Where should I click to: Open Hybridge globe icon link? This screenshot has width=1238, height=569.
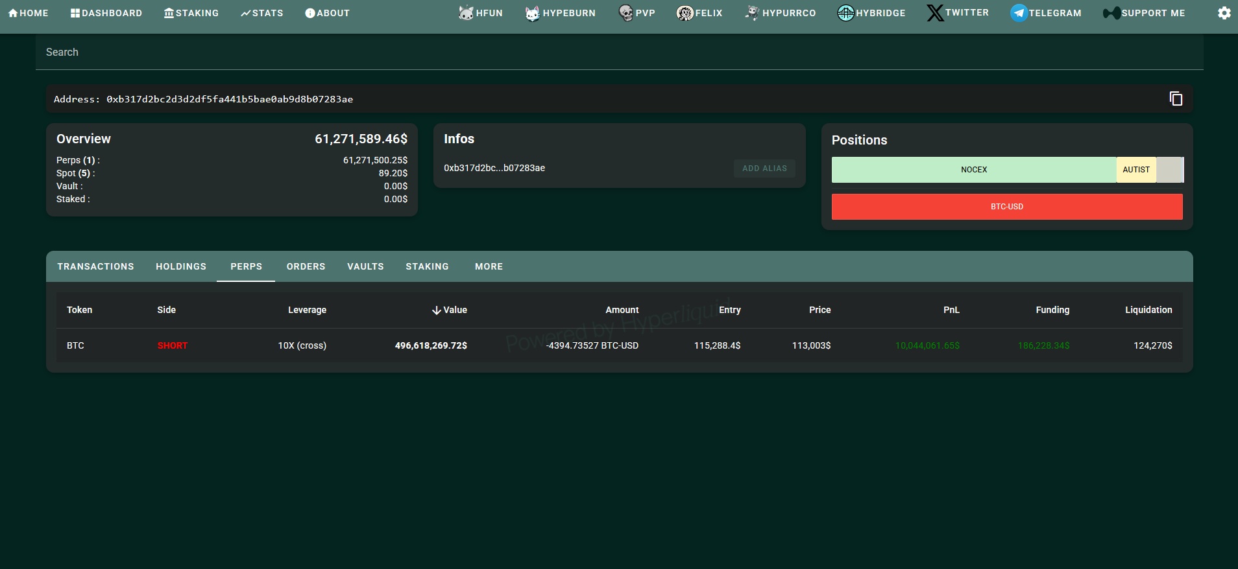pyautogui.click(x=845, y=13)
